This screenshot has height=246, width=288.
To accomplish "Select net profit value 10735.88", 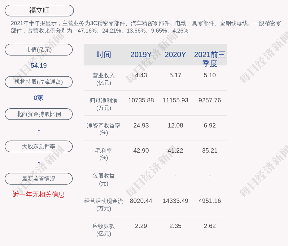I will click(141, 100).
